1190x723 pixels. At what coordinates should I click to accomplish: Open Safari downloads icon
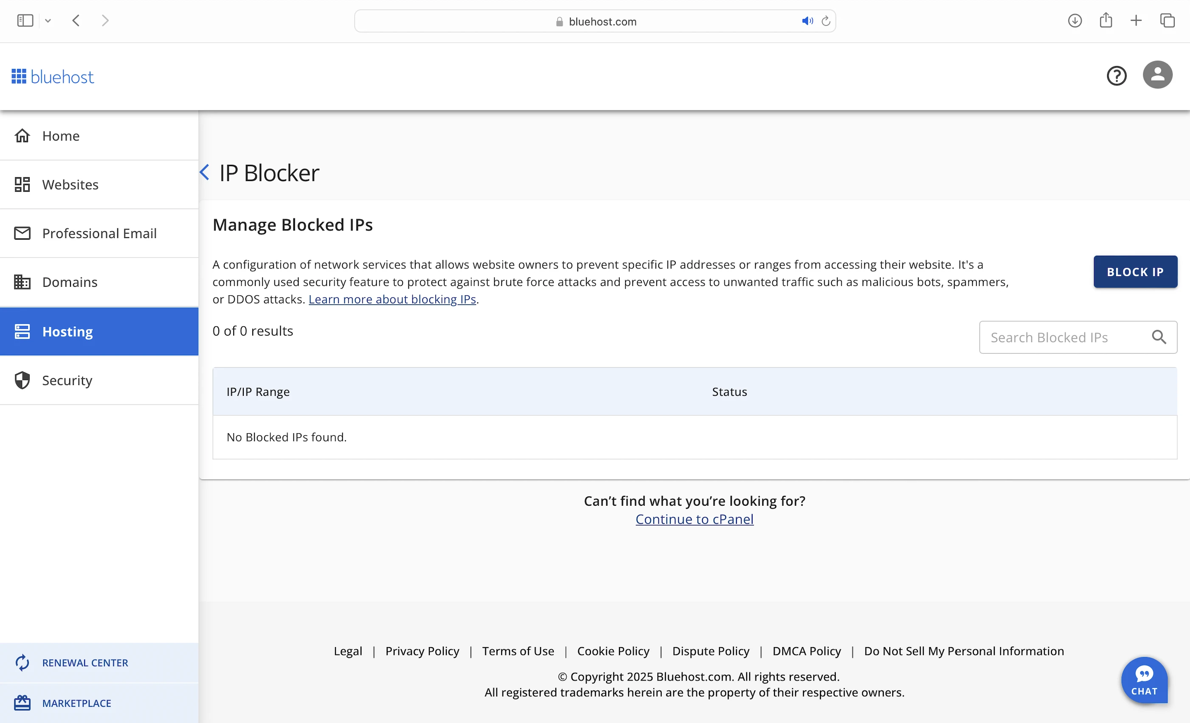[x=1074, y=21]
